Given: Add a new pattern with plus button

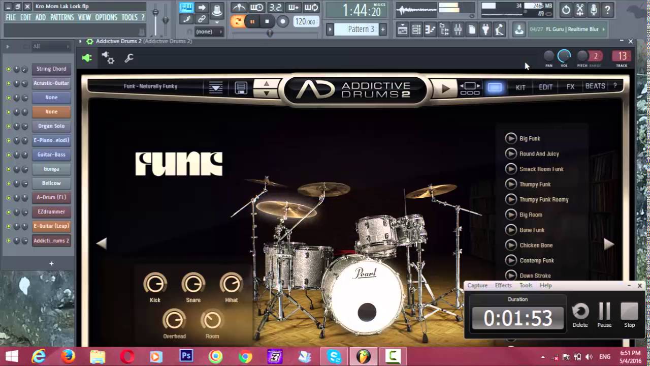Looking at the screenshot, I should tap(383, 29).
